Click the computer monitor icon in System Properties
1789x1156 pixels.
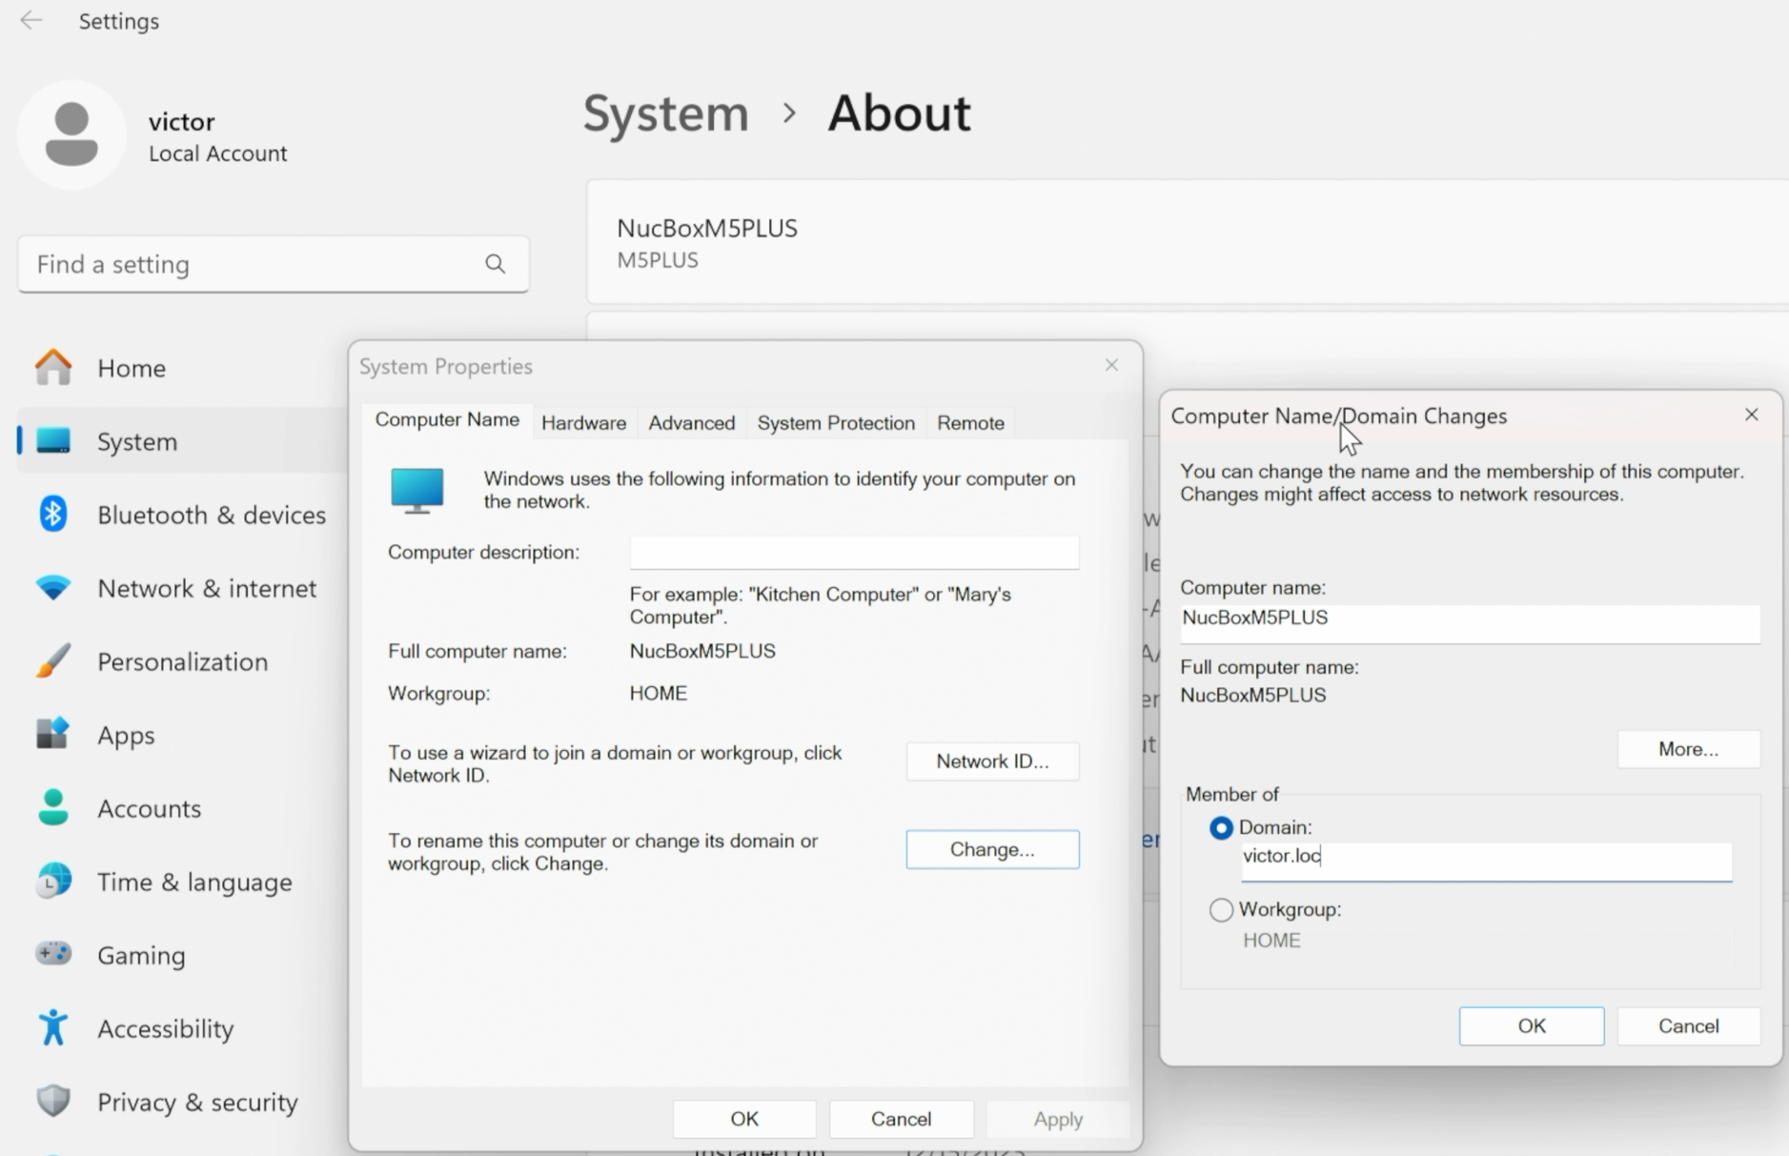(417, 491)
